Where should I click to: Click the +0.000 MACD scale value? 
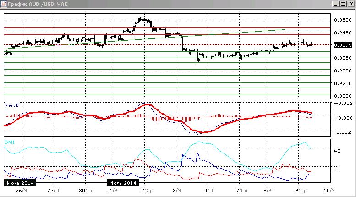[x=344, y=118]
